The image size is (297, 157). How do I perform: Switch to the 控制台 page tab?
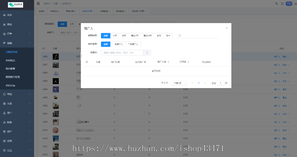coord(42,11)
